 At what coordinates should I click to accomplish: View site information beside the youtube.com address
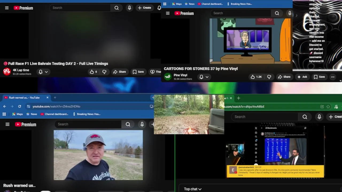click(x=29, y=106)
